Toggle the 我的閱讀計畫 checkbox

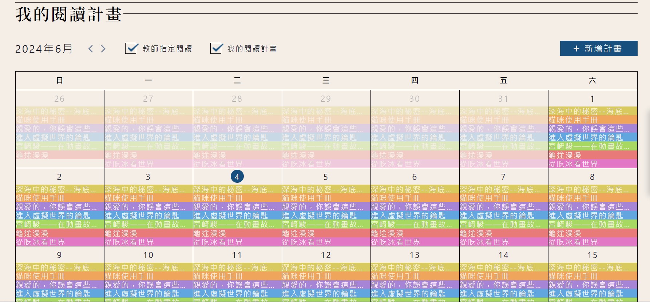click(x=216, y=48)
